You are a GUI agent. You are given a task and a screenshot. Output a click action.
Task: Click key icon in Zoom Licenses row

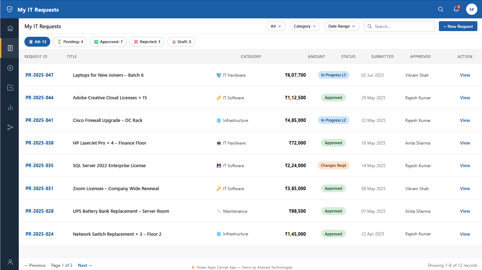point(219,189)
